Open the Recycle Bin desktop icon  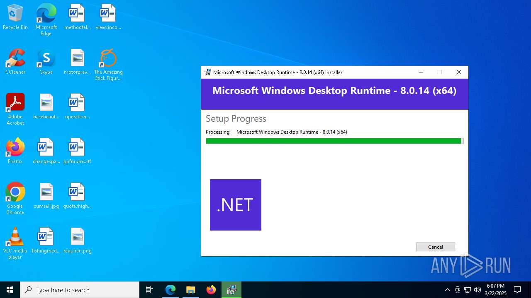[x=15, y=17]
